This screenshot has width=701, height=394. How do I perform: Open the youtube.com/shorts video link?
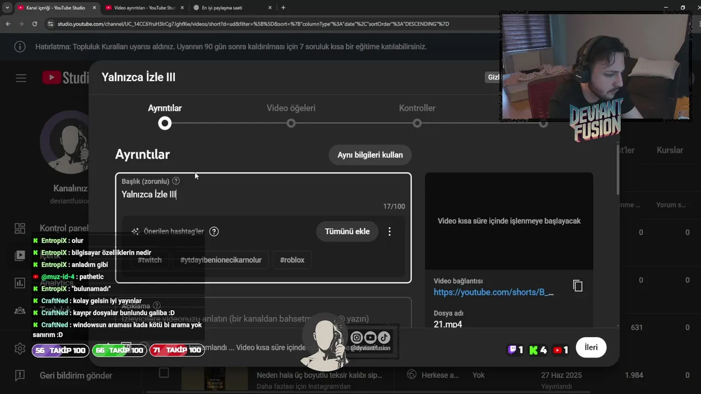[494, 292]
